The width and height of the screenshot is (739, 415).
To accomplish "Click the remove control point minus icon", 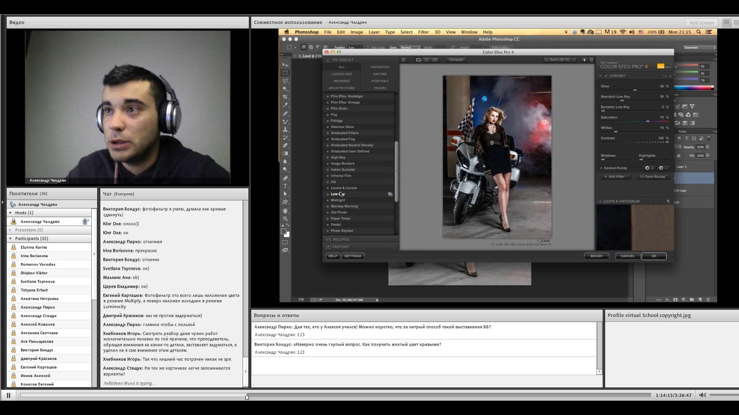I will point(663,168).
